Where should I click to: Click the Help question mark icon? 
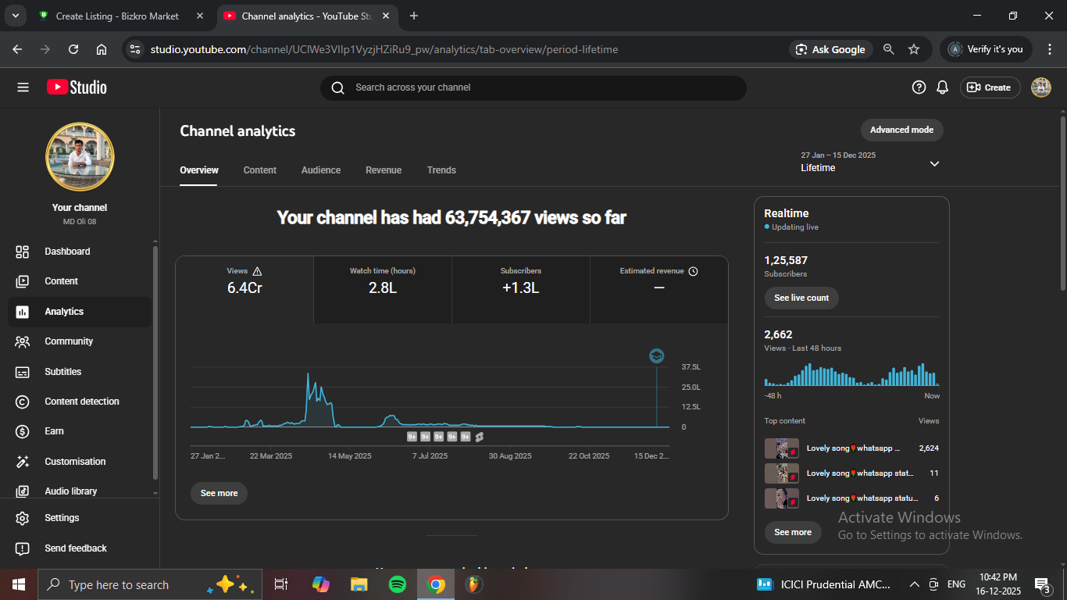(x=919, y=87)
